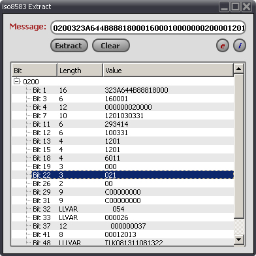Click the list scroll up arrow
Image resolution: width=256 pixels, height=256 pixels.
click(239, 69)
